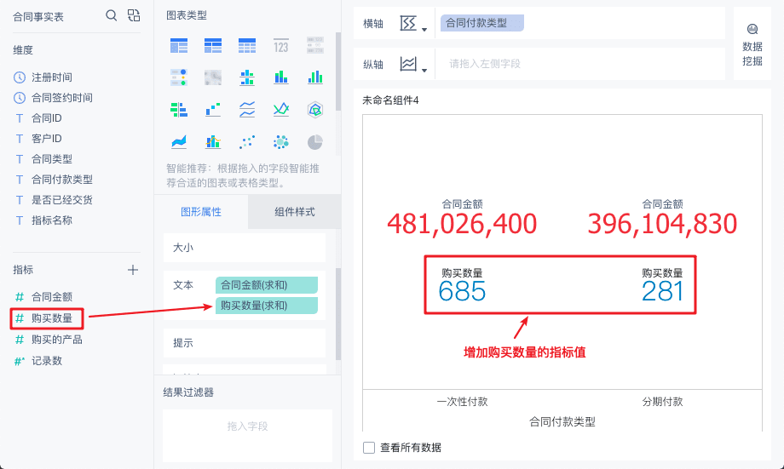This screenshot has width=784, height=469.
Task: Click the 结果过滤器 拖入字段 drop area
Action: pyautogui.click(x=247, y=436)
